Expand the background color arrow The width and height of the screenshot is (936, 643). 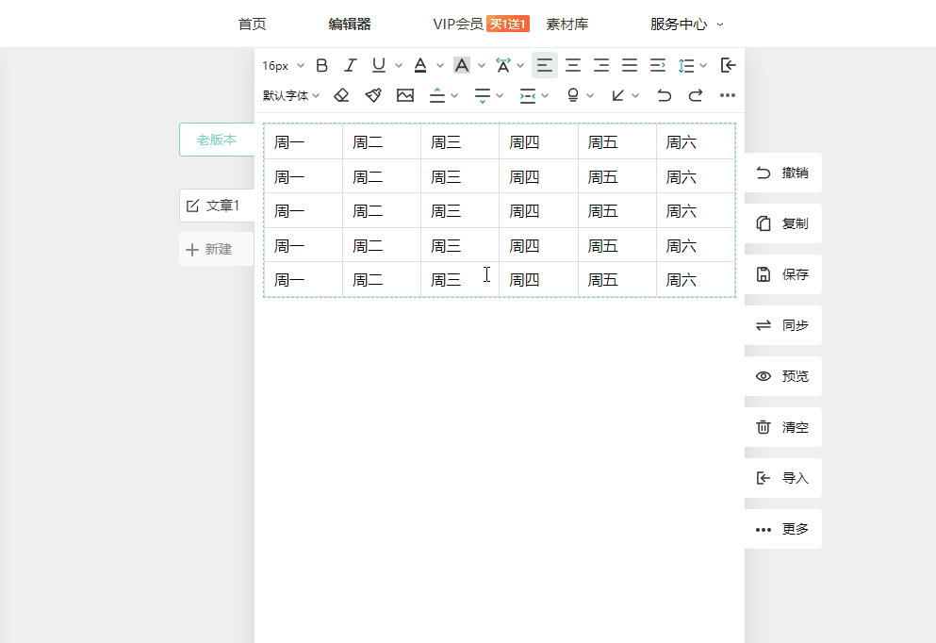click(481, 66)
